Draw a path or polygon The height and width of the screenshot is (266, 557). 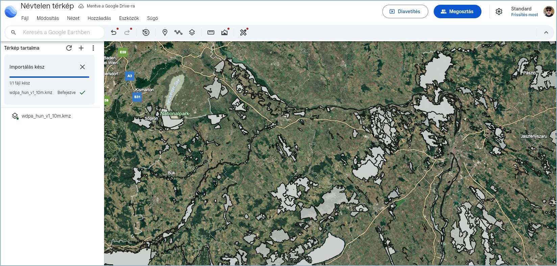pyautogui.click(x=178, y=32)
